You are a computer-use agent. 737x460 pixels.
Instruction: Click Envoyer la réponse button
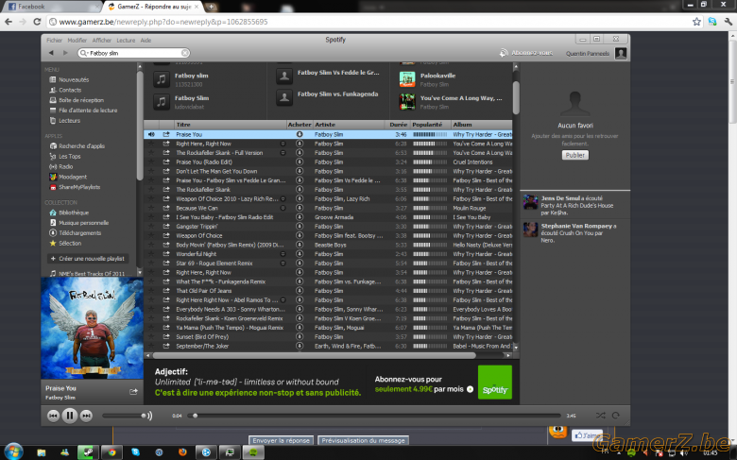281,441
